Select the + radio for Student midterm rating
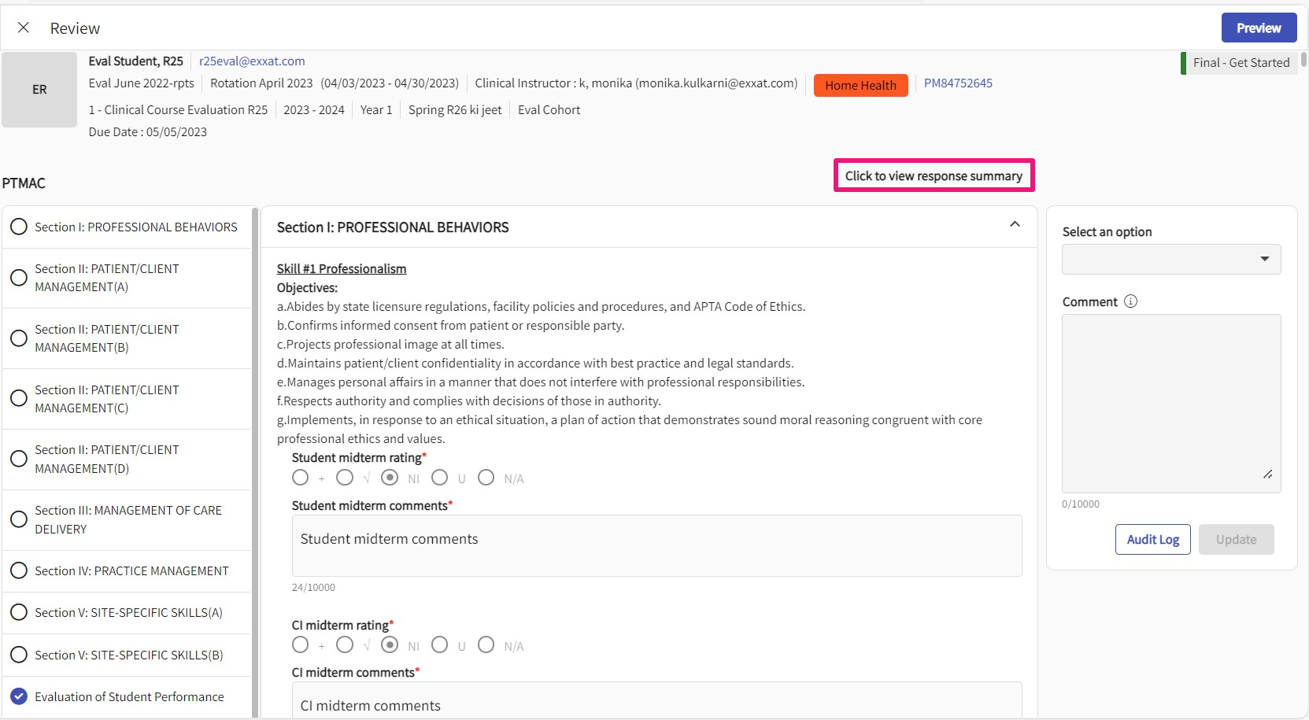 (300, 478)
